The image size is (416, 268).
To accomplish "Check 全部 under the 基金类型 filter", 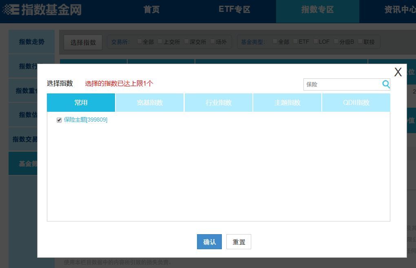I will click(x=275, y=41).
